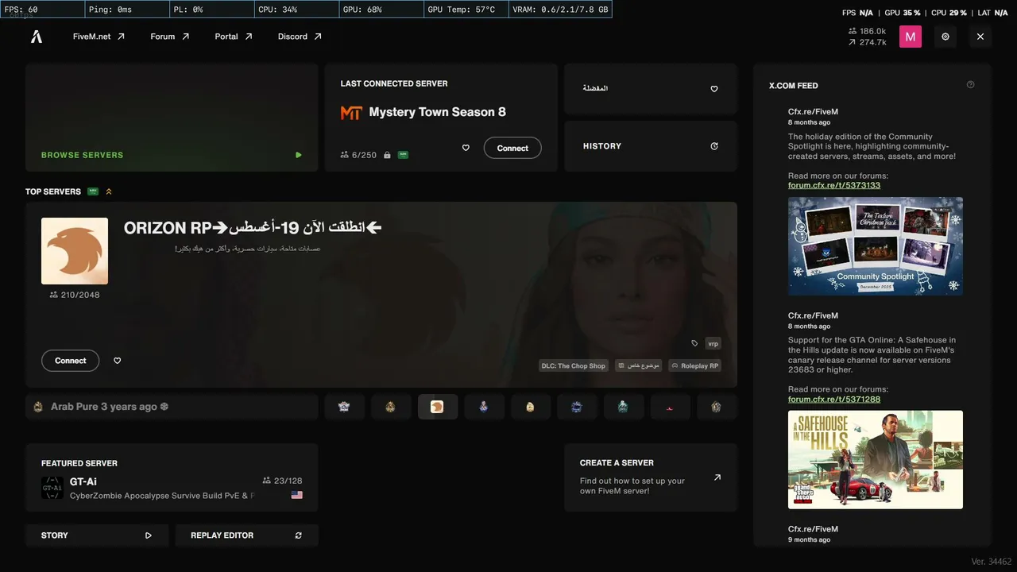Screen dimensions: 1017x572
Task: Select the Arab Pure 3 years ago server
Action: [x=172, y=407]
